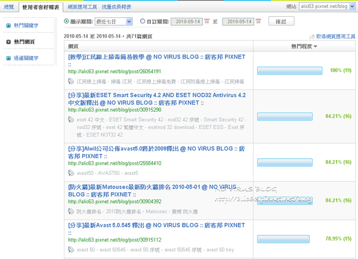Switch to the 流量成長報表 tab
358x259 pixels.
tap(116, 7)
